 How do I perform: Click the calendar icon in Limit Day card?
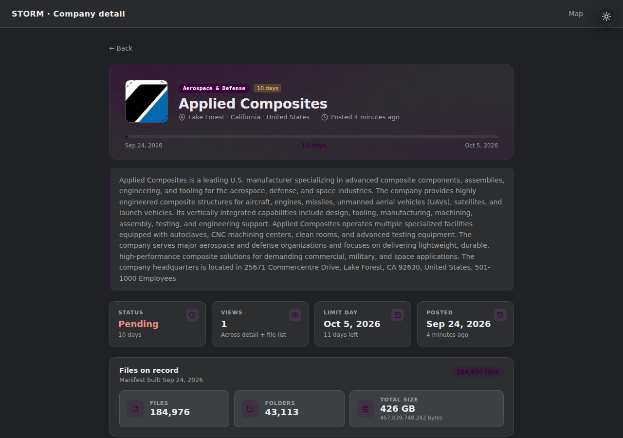point(398,315)
